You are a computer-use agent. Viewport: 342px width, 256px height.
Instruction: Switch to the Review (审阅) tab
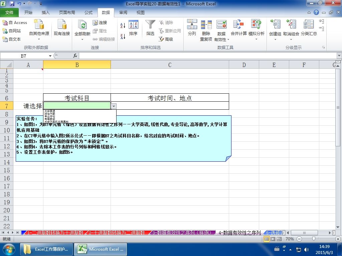[x=123, y=13]
